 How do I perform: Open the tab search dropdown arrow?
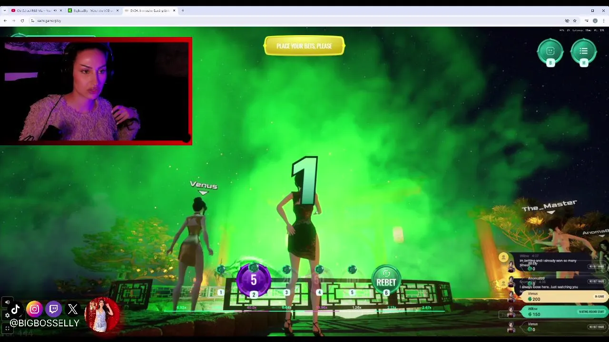[4, 10]
